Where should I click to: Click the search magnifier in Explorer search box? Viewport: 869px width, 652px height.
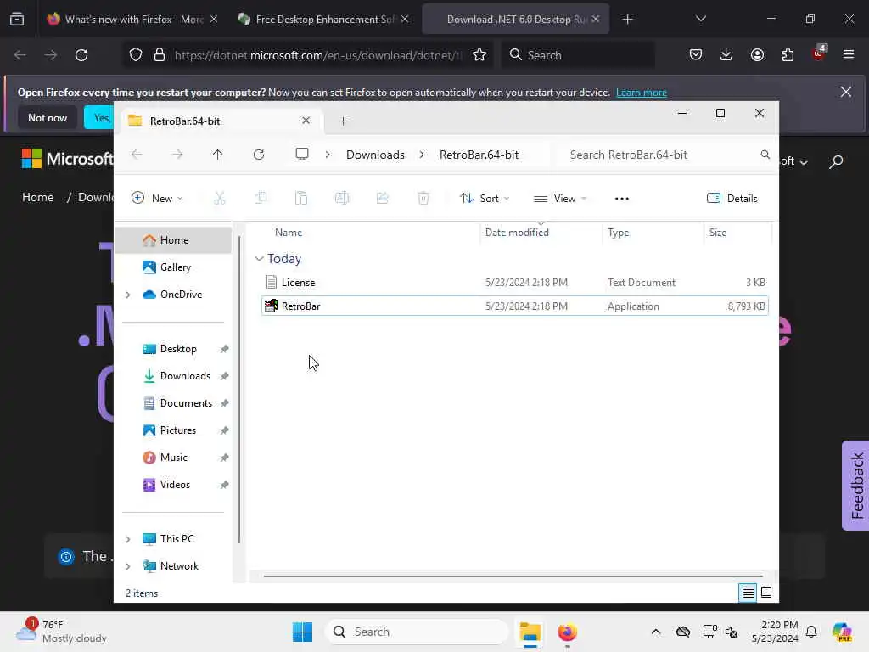click(765, 155)
